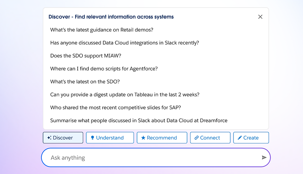
Task: Click the pencil icon on Create button
Action: click(240, 138)
